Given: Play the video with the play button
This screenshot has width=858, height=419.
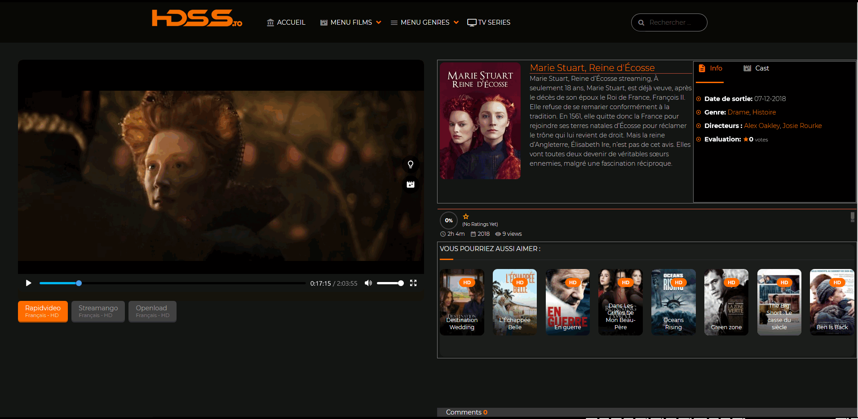Looking at the screenshot, I should pos(28,283).
